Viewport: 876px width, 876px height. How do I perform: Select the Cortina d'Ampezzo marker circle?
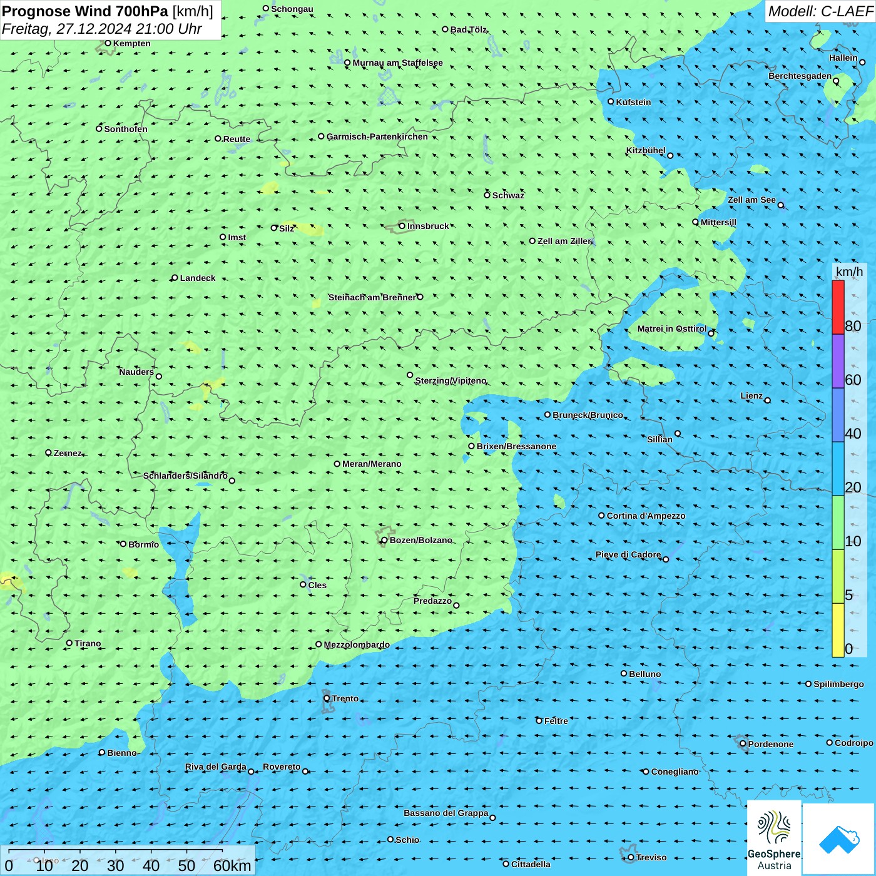(x=602, y=516)
